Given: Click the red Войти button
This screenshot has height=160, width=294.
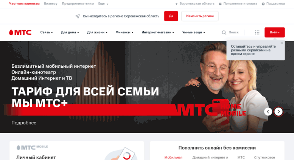Looking at the screenshot, I should pos(274,33).
